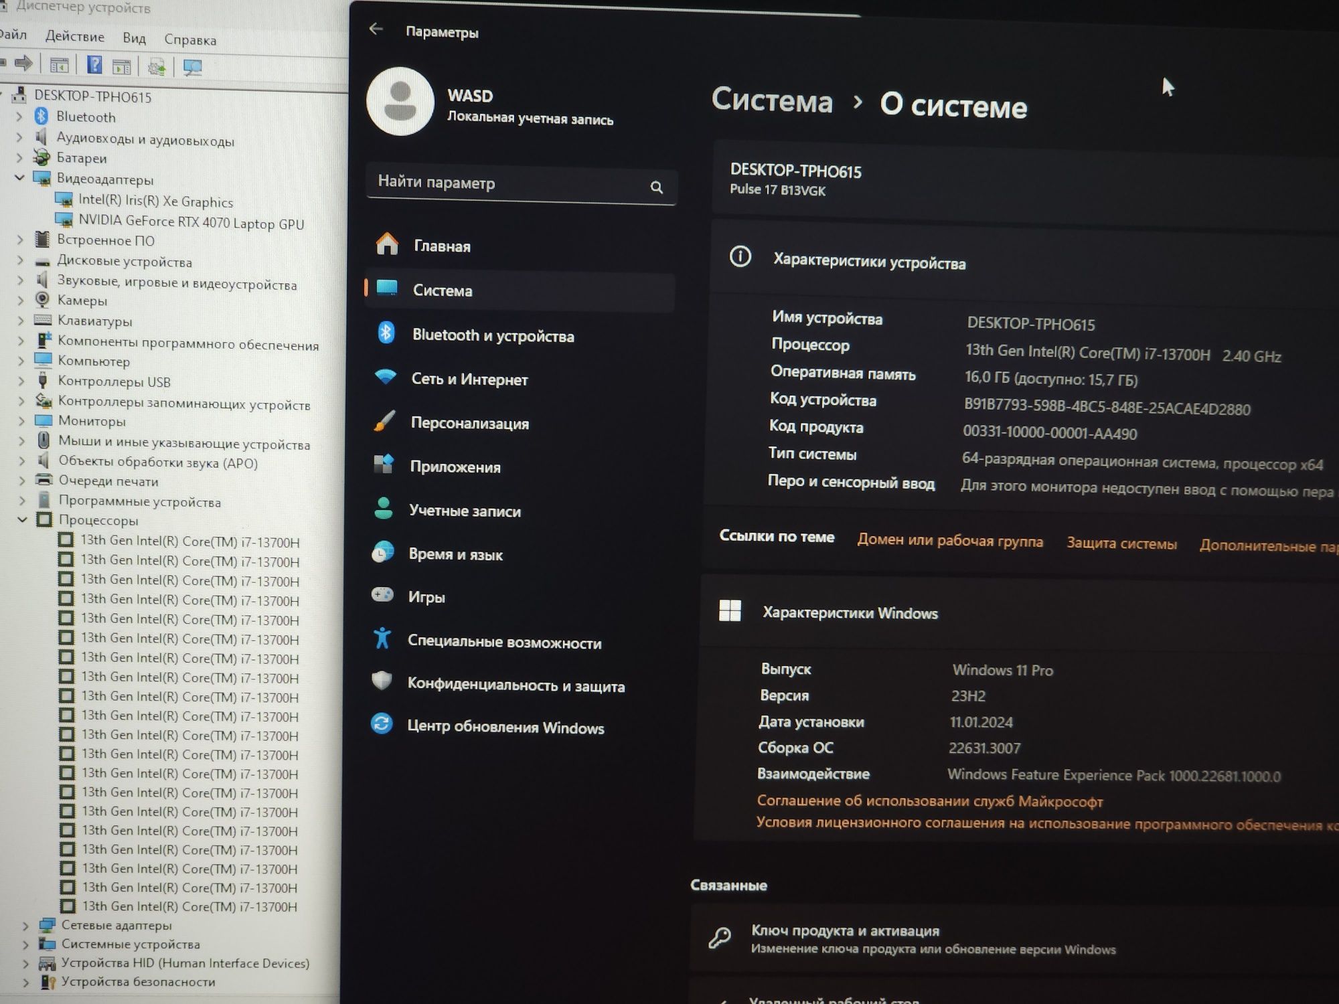Viewport: 1339px width, 1004px height.
Task: Click the Apps settings icon
Action: tap(384, 465)
